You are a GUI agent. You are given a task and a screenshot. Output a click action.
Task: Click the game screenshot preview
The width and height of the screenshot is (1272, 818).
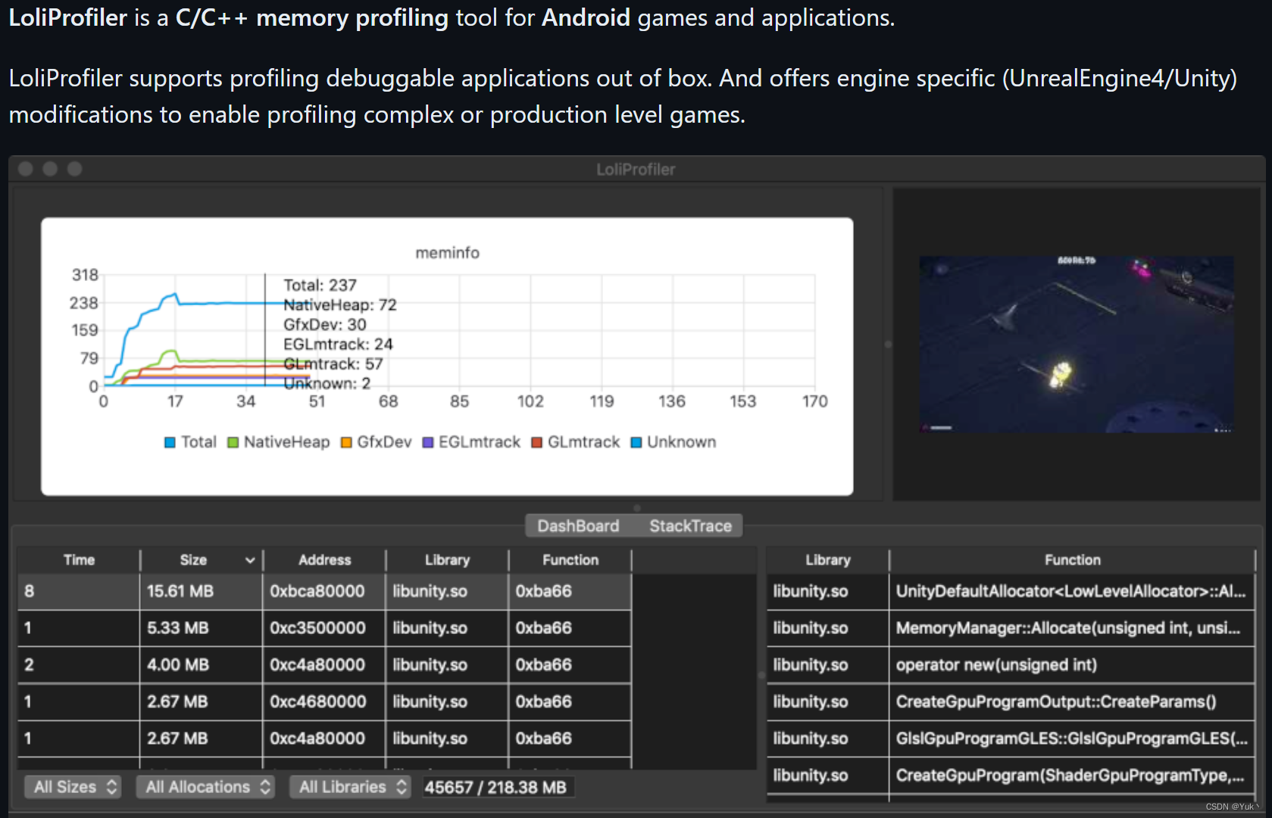1076,345
